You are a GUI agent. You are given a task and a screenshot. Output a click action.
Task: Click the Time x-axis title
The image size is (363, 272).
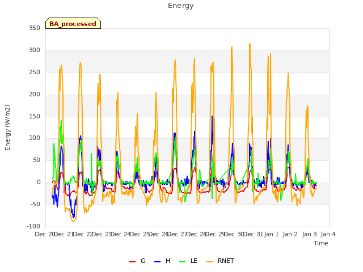[x=320, y=243]
